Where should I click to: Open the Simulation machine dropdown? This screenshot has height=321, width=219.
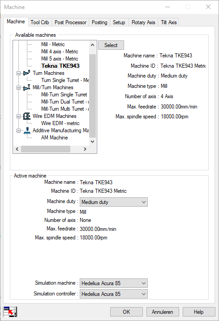[x=113, y=283]
